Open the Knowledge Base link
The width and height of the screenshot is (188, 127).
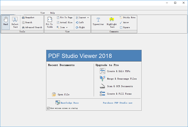[x=70, y=103]
